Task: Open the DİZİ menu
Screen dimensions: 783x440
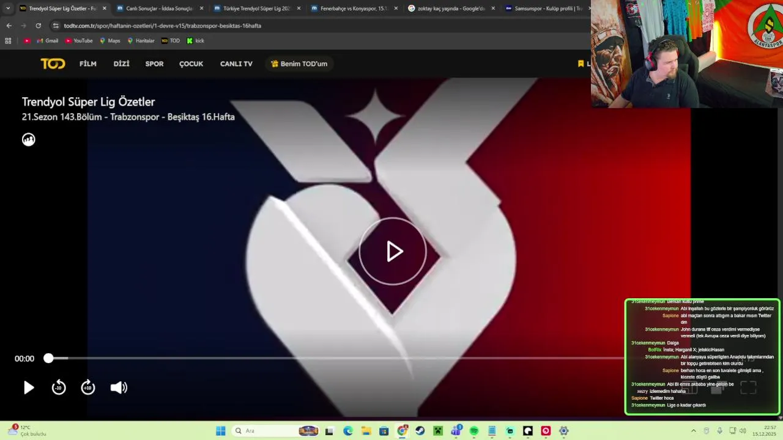Action: click(x=121, y=64)
